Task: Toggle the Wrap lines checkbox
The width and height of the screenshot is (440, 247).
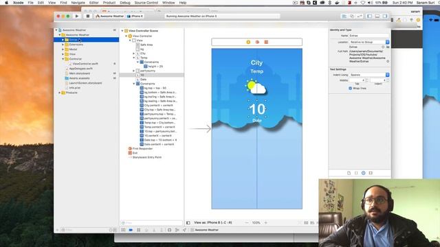Action: point(350,89)
